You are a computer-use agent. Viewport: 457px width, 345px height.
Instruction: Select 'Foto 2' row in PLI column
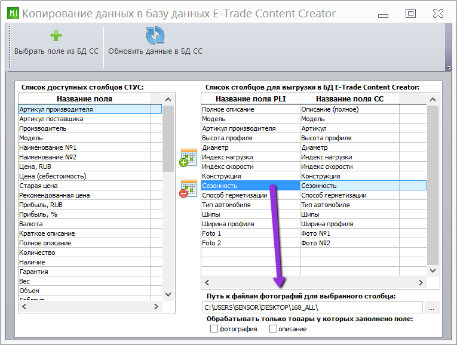coord(251,243)
